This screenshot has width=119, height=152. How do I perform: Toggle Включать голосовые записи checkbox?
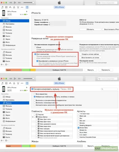point(35,103)
